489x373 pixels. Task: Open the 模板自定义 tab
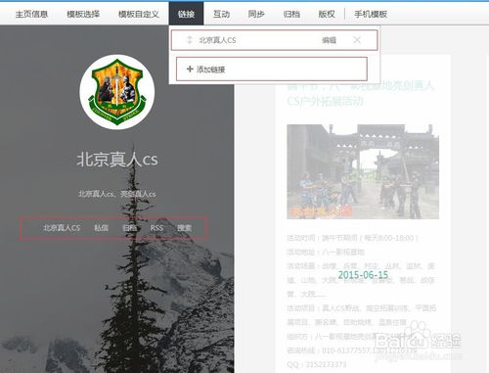tap(139, 14)
